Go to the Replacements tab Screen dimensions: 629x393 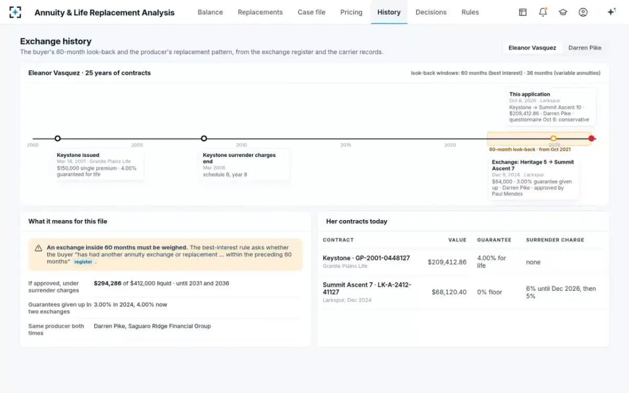pos(260,12)
